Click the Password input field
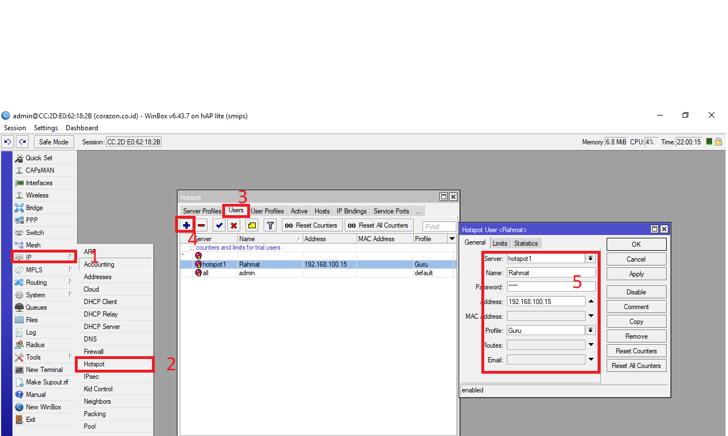 [x=551, y=287]
